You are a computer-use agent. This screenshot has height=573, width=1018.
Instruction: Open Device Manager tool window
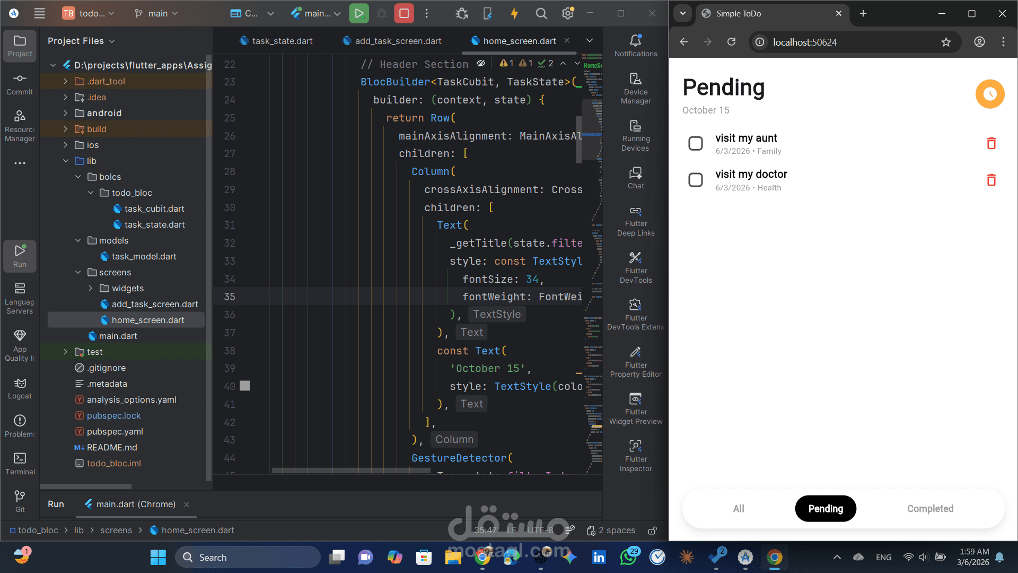pyautogui.click(x=635, y=88)
